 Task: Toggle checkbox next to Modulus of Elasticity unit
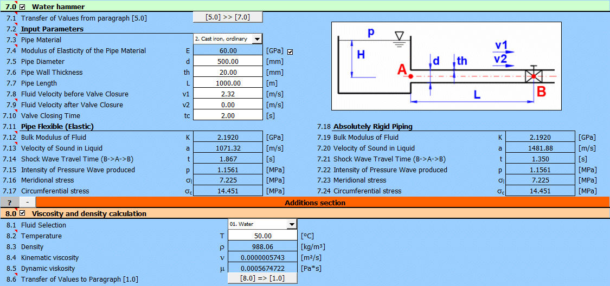pos(290,51)
